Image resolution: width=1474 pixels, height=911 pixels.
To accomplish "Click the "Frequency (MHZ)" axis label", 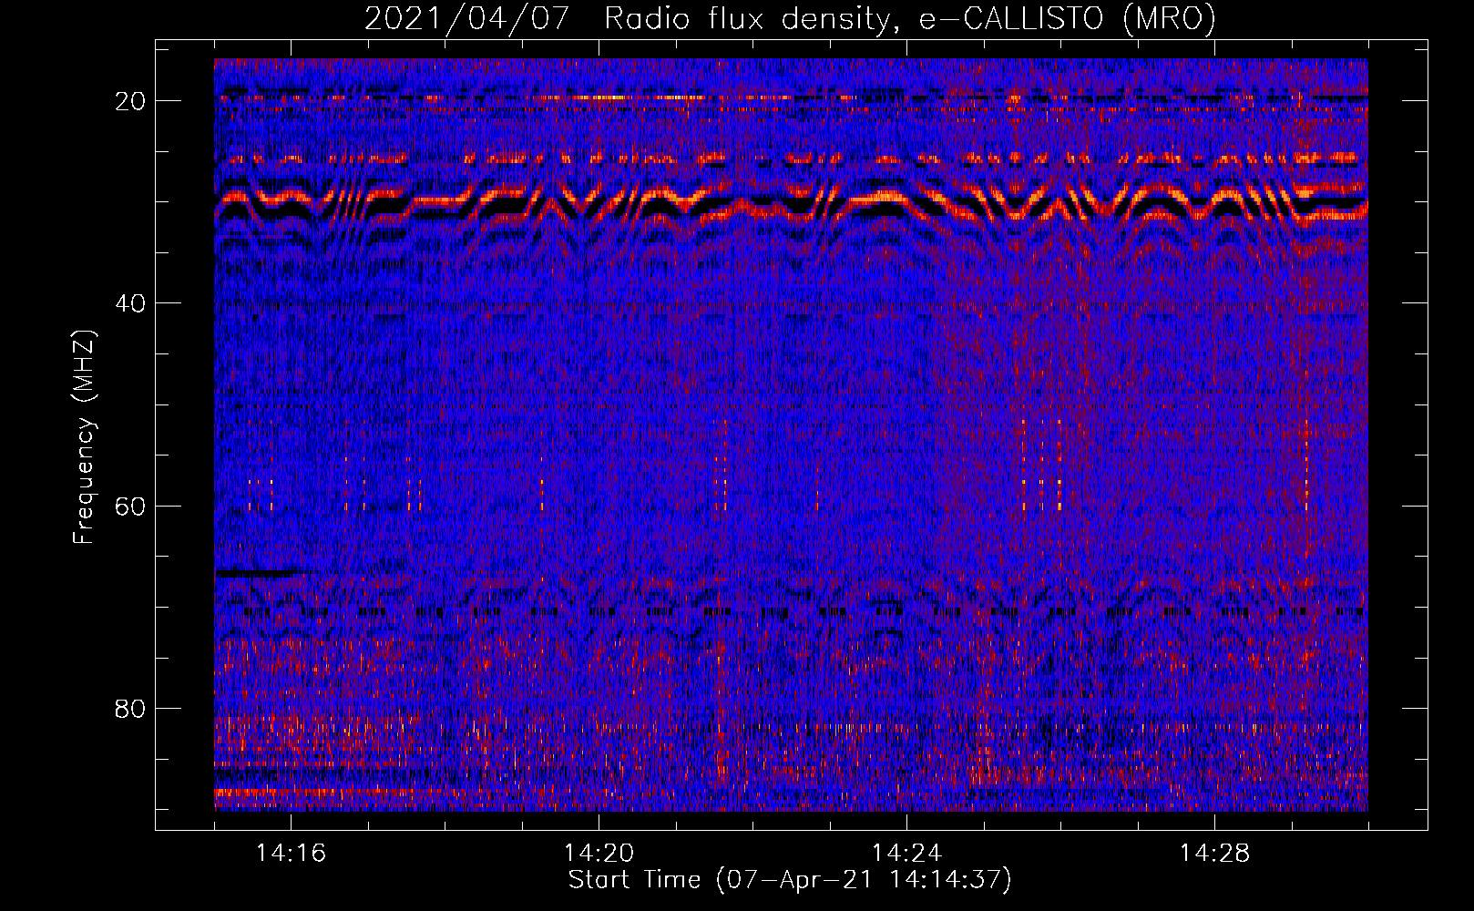I will coord(84,436).
